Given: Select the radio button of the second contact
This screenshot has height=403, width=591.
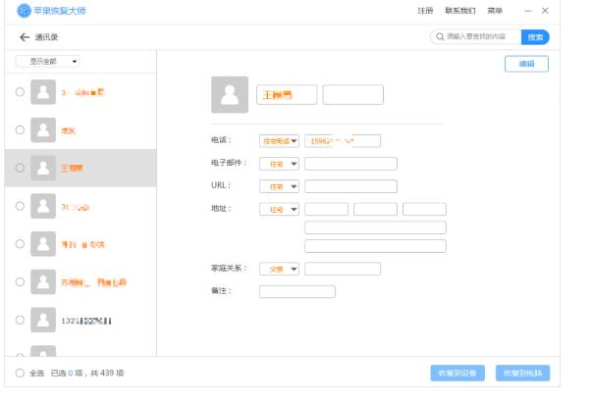Looking at the screenshot, I should pos(20,129).
